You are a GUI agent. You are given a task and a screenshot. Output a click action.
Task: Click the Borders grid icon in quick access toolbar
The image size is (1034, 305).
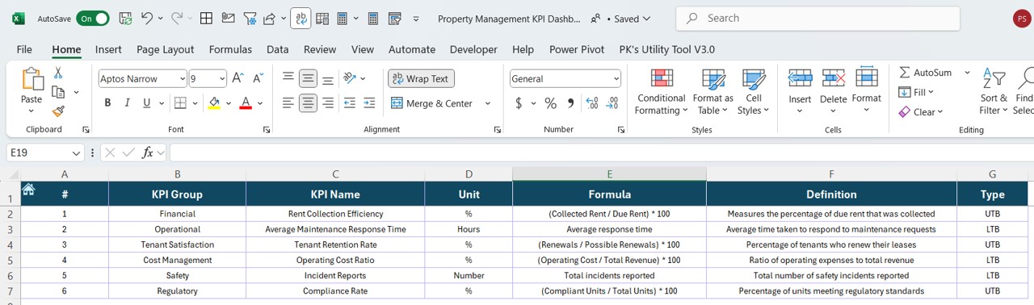(207, 18)
